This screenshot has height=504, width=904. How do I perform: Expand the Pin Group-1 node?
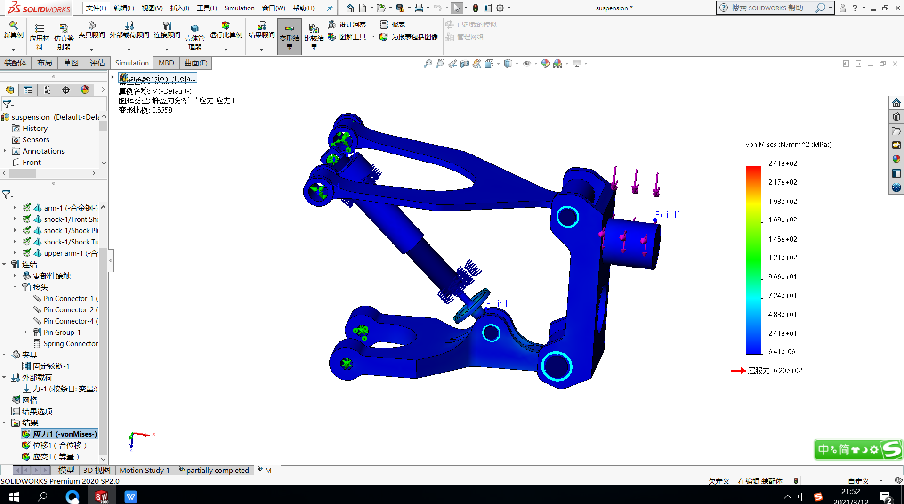point(26,333)
